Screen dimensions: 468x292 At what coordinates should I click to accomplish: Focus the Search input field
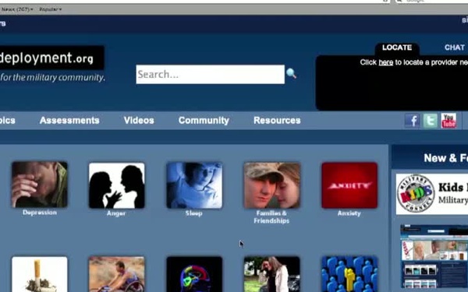tap(211, 74)
